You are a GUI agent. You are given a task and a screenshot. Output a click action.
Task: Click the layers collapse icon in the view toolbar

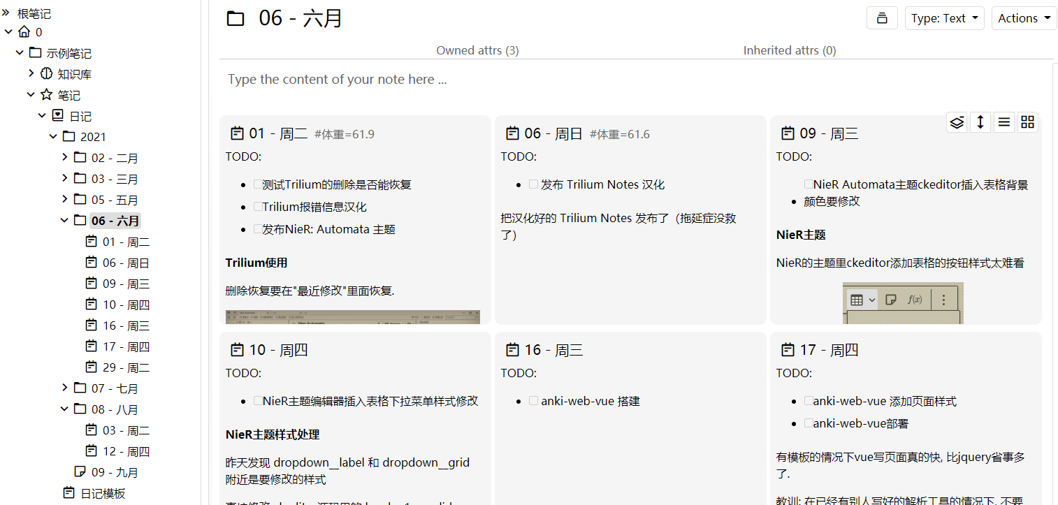pos(957,122)
